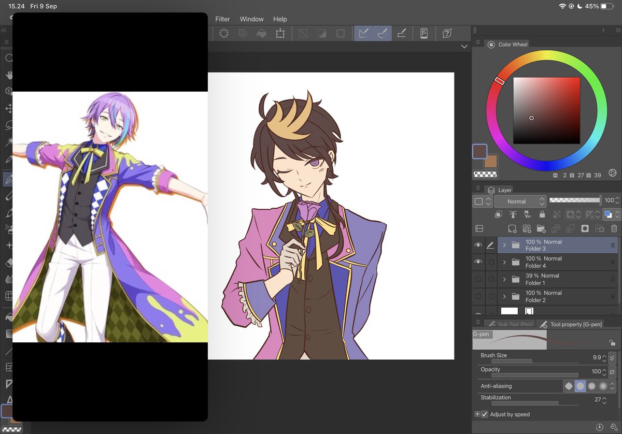The image size is (622, 434).
Task: Select strongest anti-aliasing option
Action: 603,386
